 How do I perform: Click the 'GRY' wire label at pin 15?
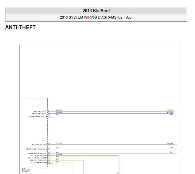(57, 159)
